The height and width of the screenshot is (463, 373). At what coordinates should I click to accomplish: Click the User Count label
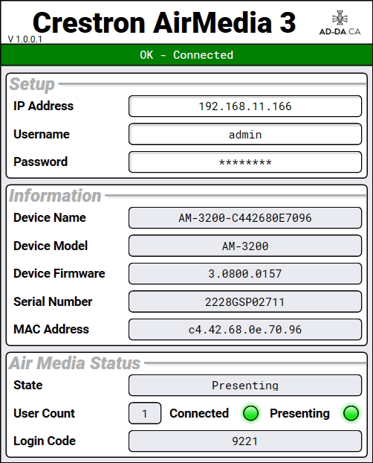pos(45,413)
